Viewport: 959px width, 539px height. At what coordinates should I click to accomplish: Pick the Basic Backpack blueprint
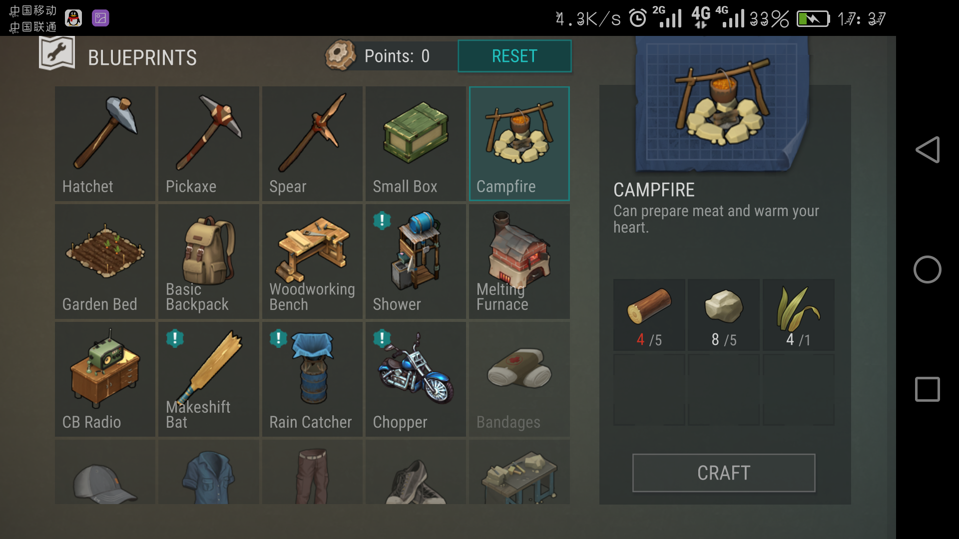coord(209,262)
